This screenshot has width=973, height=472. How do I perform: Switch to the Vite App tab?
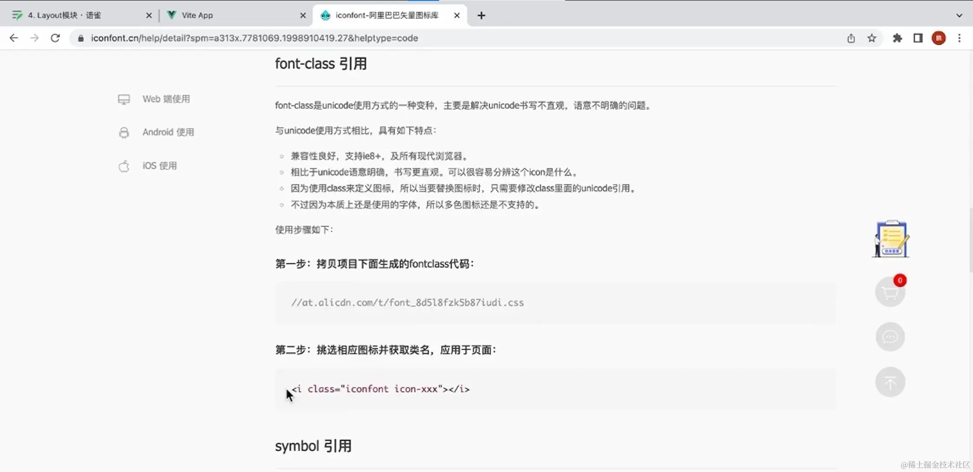(237, 15)
